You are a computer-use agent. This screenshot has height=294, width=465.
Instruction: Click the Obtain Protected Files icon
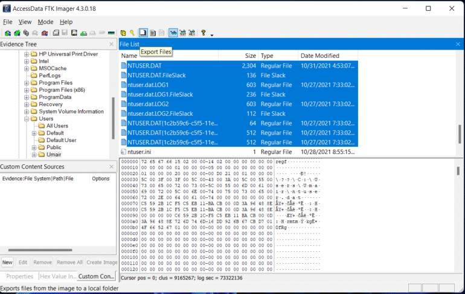(x=123, y=33)
